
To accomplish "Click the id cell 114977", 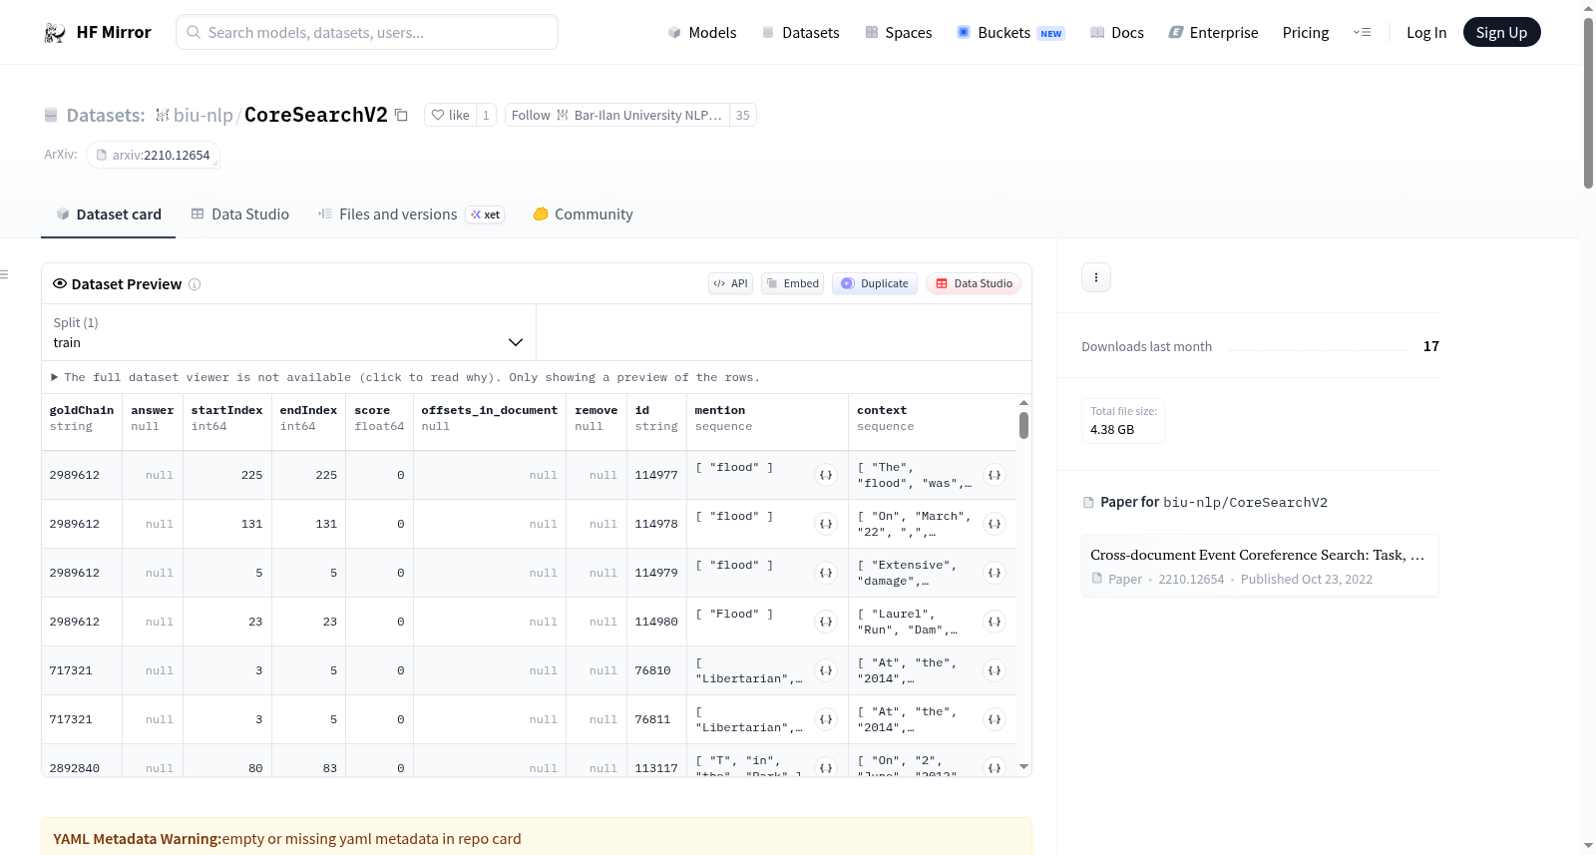I will coord(656,475).
